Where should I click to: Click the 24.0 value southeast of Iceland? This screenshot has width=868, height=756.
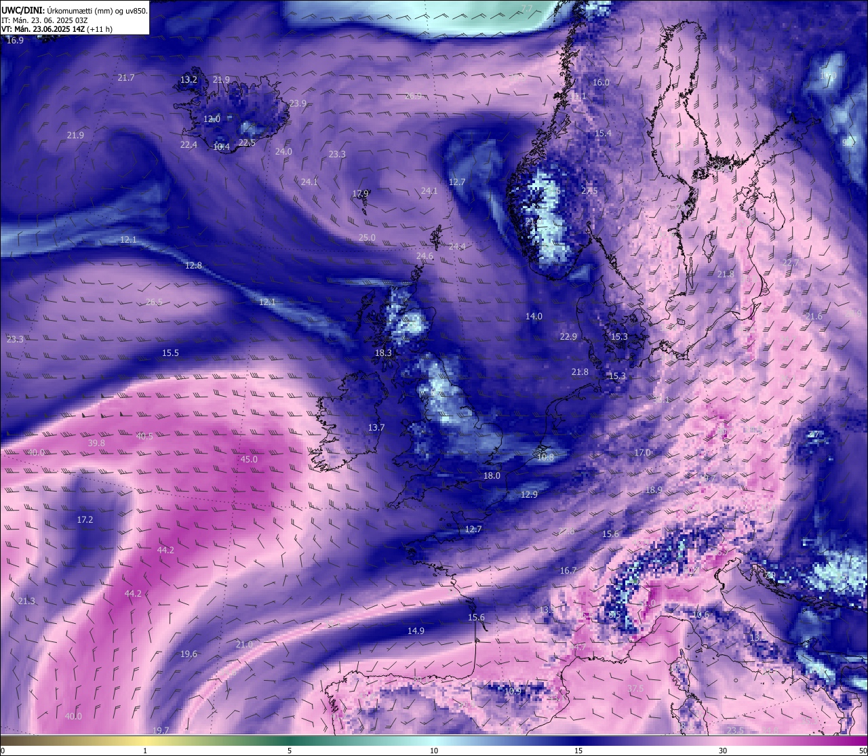283,152
